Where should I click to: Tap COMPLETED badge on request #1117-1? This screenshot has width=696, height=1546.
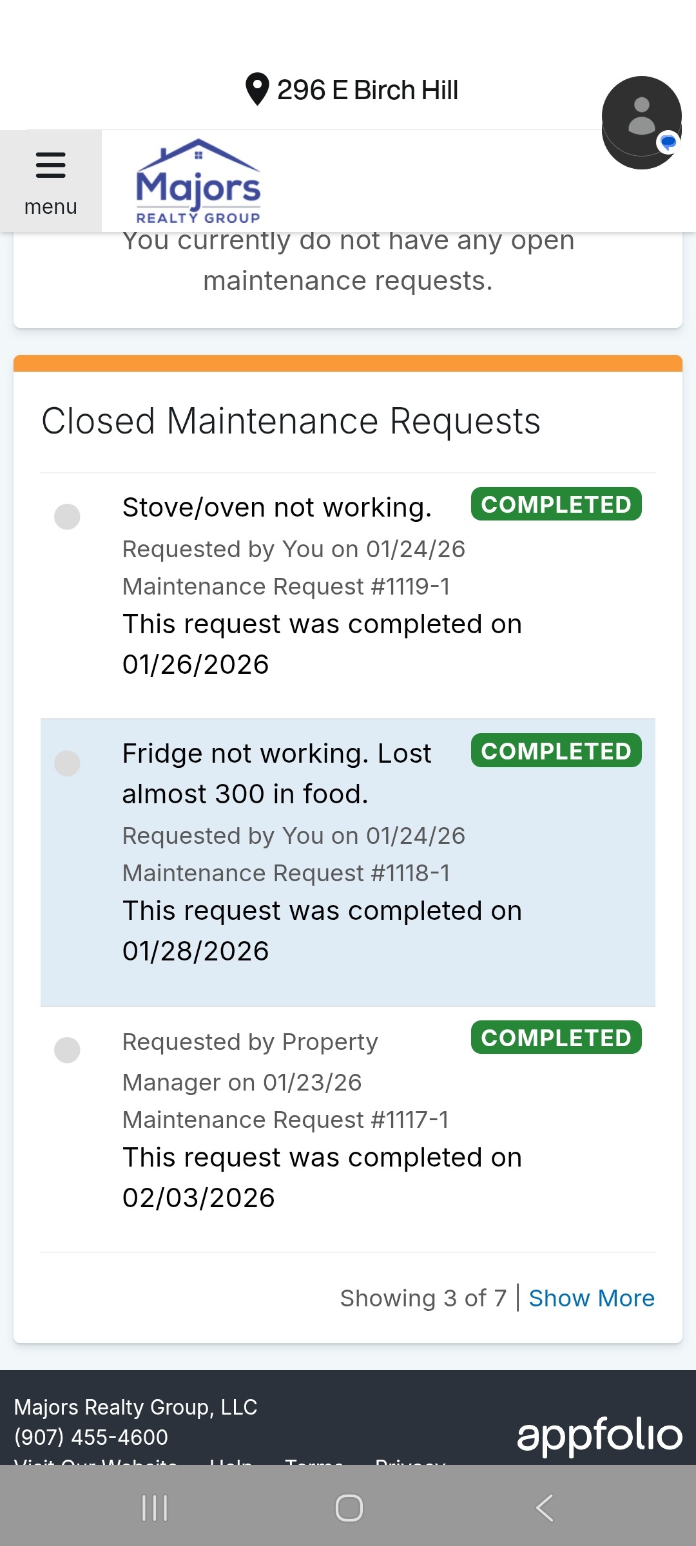coord(556,1038)
